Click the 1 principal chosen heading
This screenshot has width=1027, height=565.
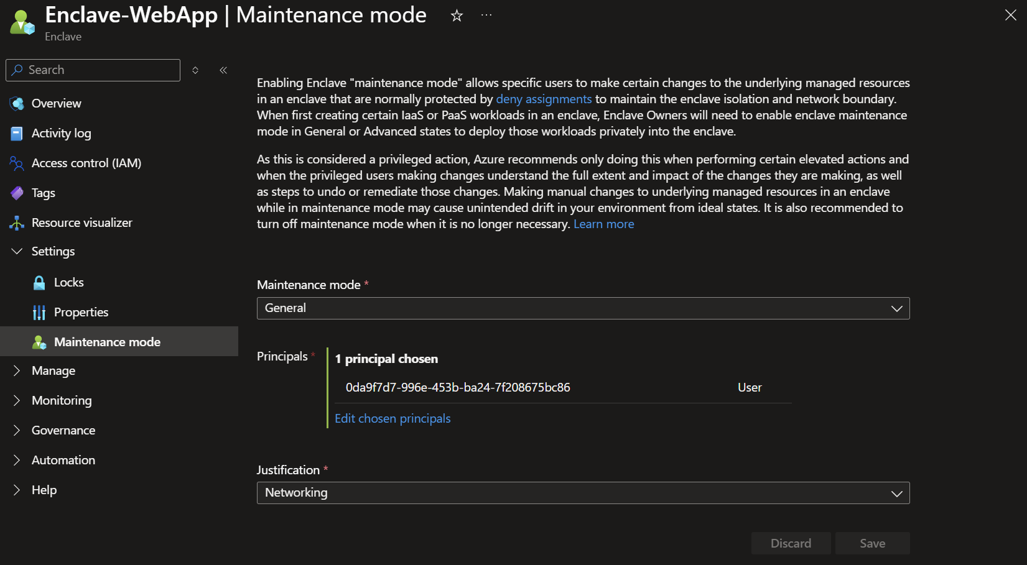point(386,359)
